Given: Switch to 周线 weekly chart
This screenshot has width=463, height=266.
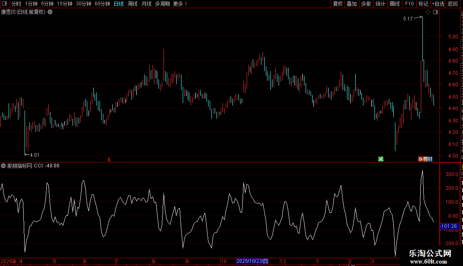Looking at the screenshot, I should (133, 4).
